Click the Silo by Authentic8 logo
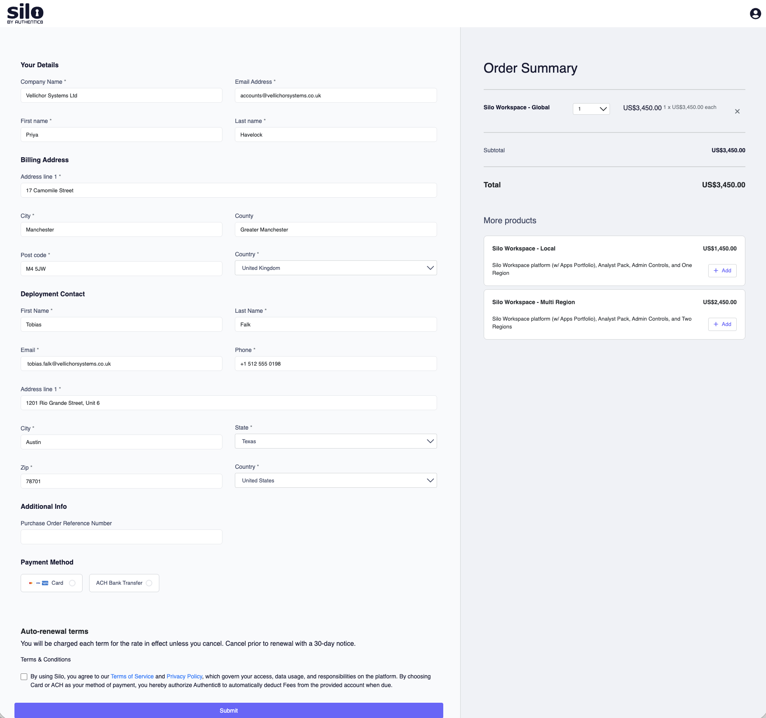Image resolution: width=766 pixels, height=718 pixels. pyautogui.click(x=25, y=14)
